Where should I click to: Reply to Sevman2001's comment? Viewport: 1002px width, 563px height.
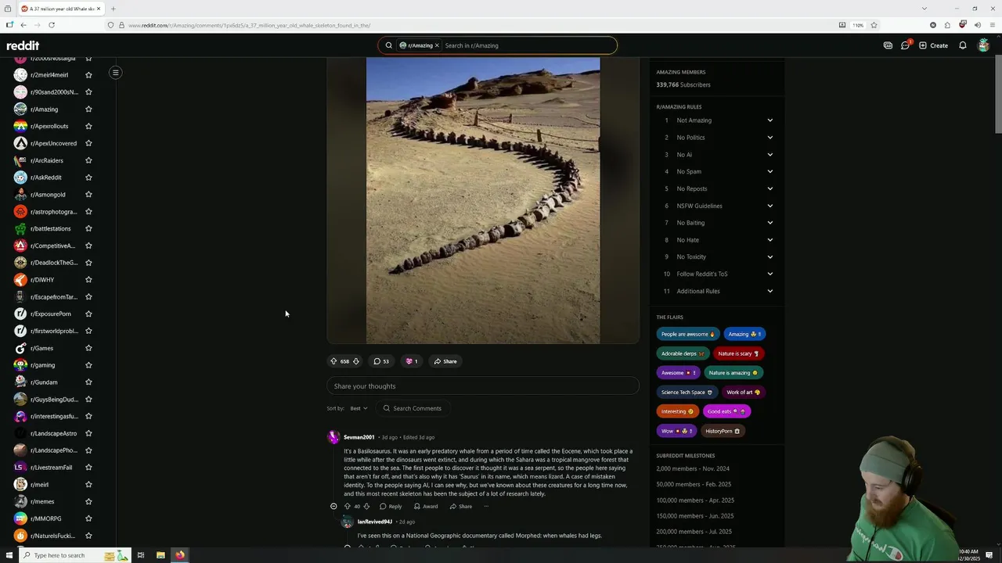point(391,507)
